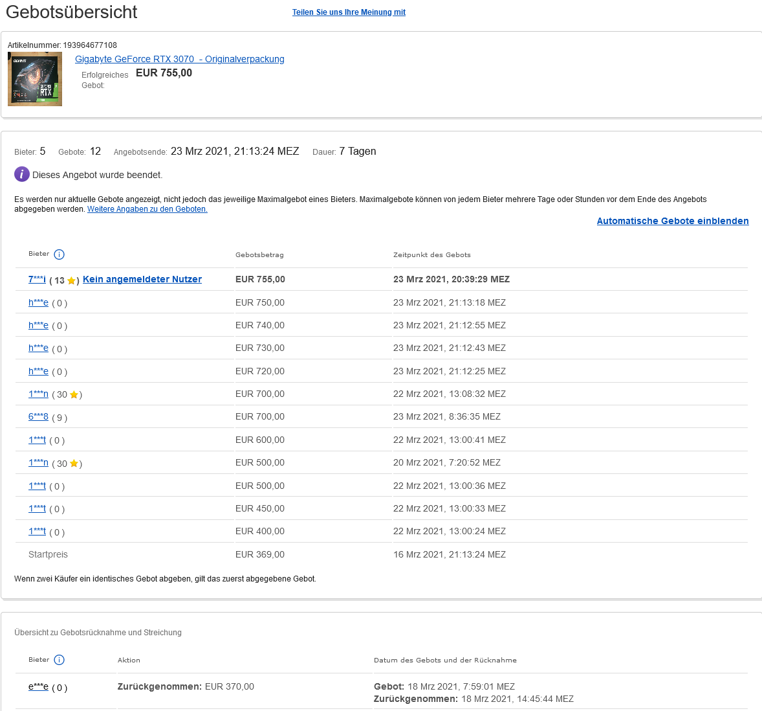Image resolution: width=762 pixels, height=711 pixels.
Task: Click the Aktion column header in retraction table
Action: point(129,660)
